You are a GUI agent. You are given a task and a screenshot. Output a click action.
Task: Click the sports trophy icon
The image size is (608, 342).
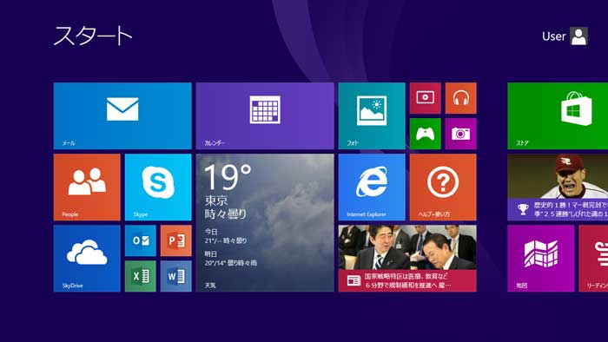(x=523, y=209)
